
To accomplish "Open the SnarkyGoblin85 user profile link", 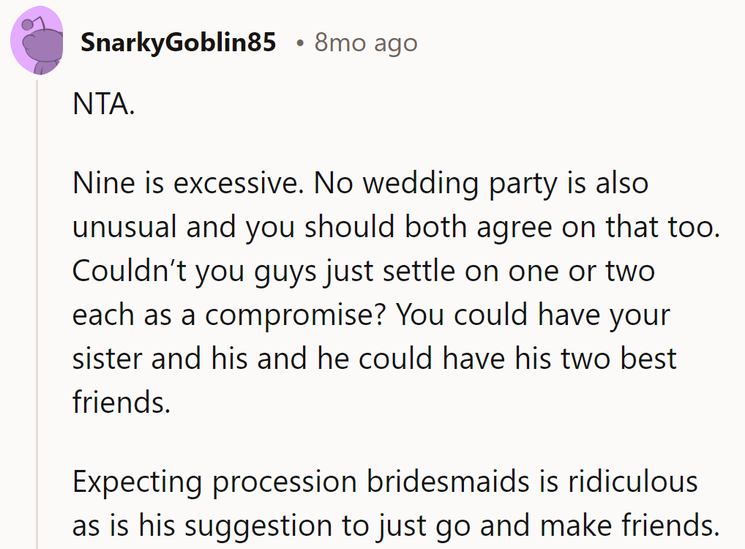I will [178, 43].
